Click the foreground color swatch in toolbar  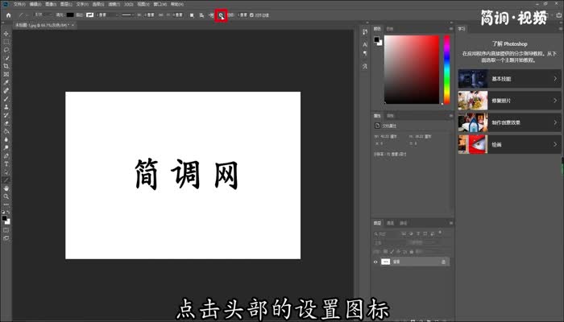click(x=4, y=217)
